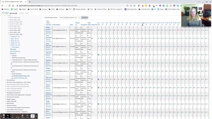Viewport: 212px width, 119px height.
Task: Open the Banking bookmarks folder
Action: tap(5, 9)
